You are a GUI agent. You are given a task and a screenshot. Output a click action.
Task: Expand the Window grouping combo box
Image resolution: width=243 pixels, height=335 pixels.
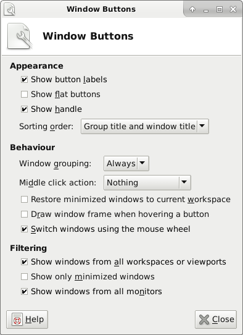(x=126, y=163)
